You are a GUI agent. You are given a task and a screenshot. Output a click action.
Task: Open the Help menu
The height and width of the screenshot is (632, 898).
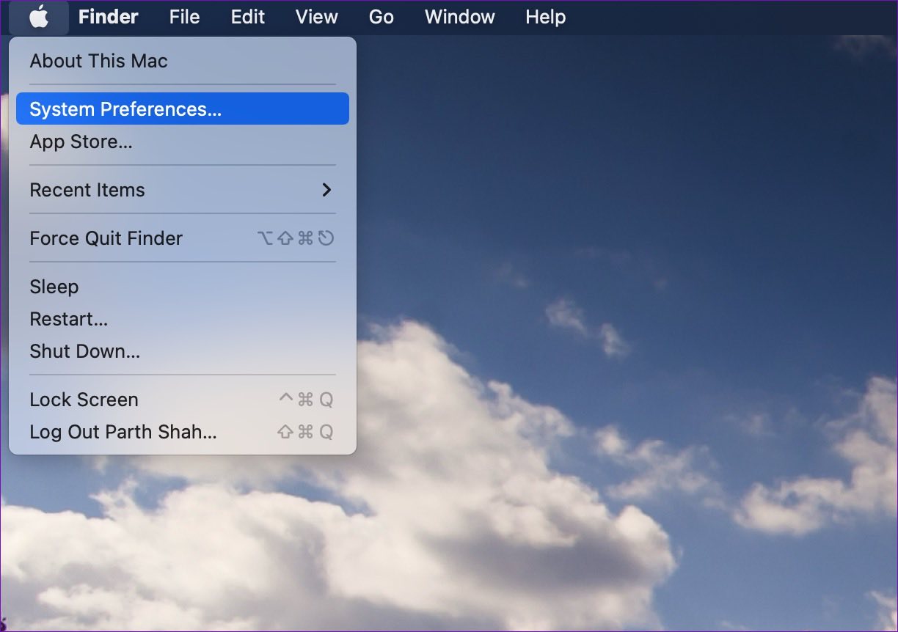[x=546, y=17]
